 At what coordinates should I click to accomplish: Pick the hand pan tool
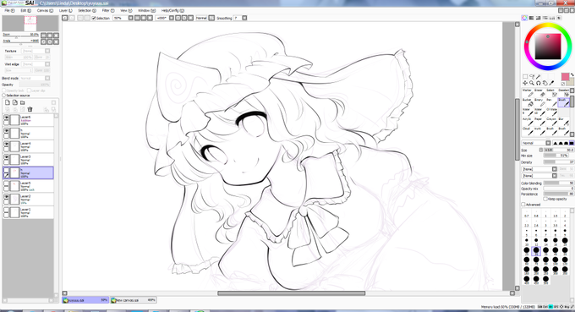545,83
